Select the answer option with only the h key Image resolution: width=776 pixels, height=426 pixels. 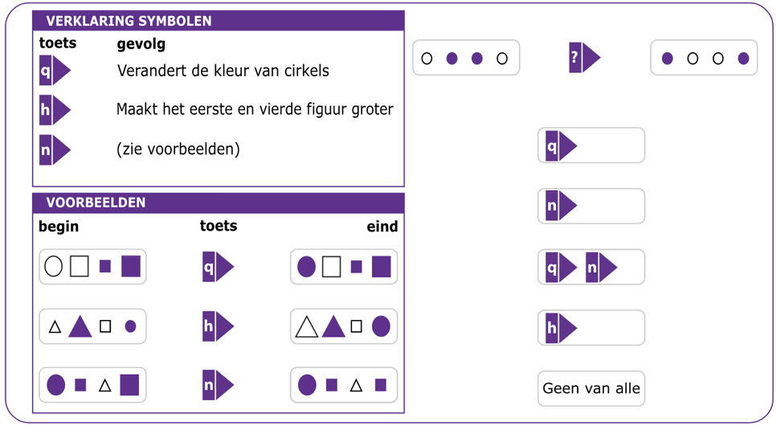click(591, 327)
